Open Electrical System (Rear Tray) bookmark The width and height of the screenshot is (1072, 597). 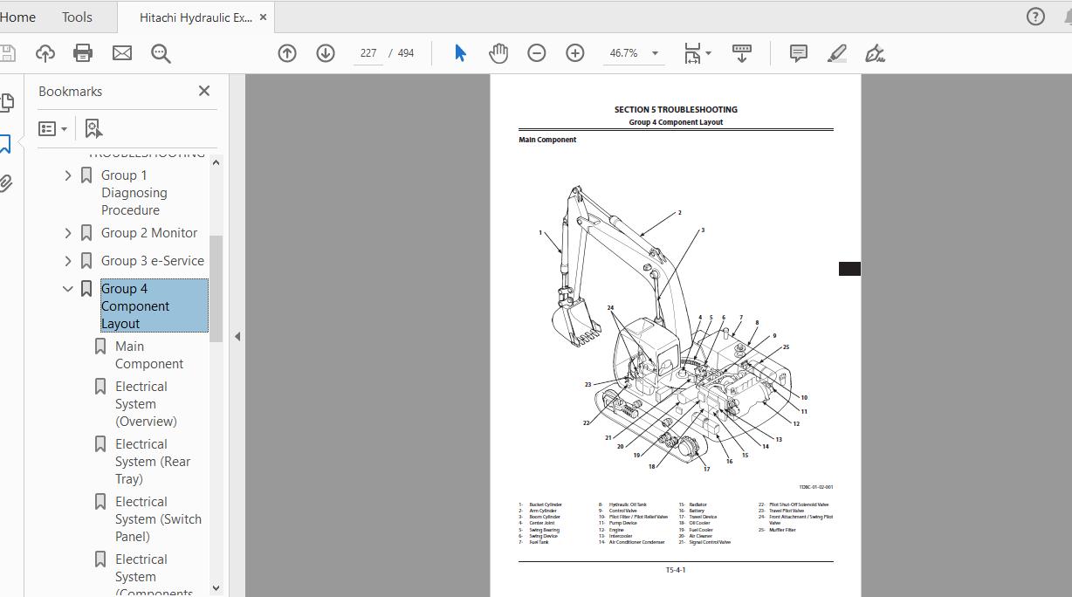tap(153, 462)
